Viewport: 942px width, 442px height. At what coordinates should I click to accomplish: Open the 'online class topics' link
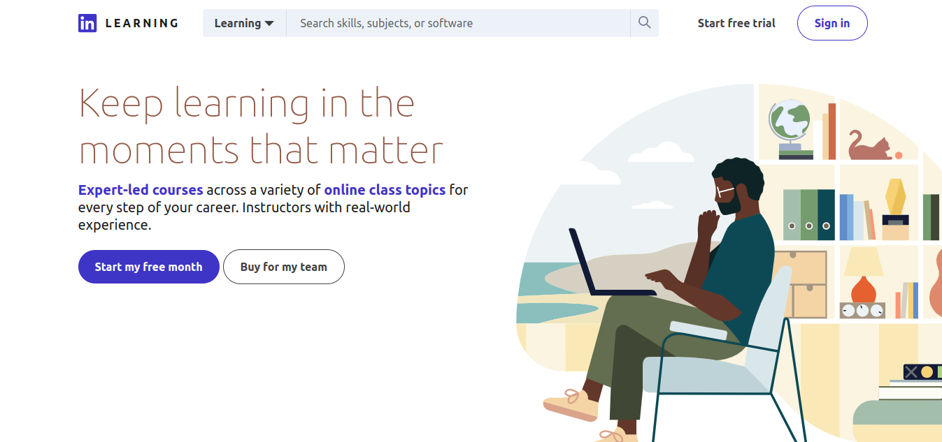(385, 190)
